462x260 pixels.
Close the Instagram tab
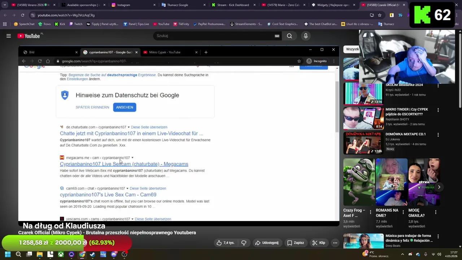154,5
